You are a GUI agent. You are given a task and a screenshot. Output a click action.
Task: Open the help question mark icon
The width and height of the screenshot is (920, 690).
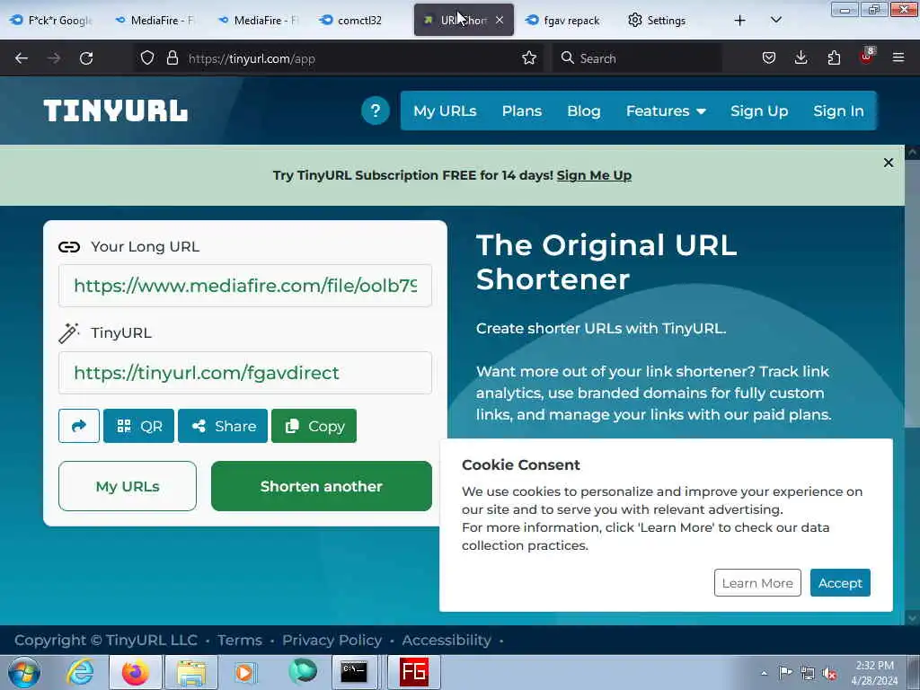[x=376, y=111]
